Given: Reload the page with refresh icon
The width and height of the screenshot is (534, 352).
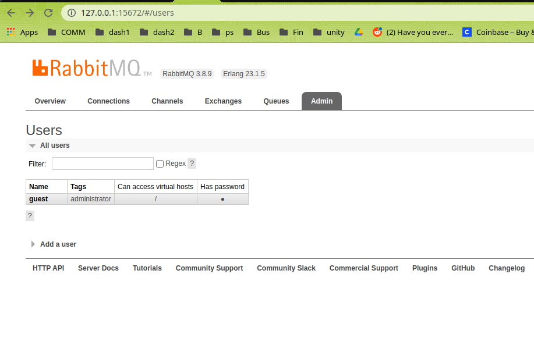Looking at the screenshot, I should [48, 13].
